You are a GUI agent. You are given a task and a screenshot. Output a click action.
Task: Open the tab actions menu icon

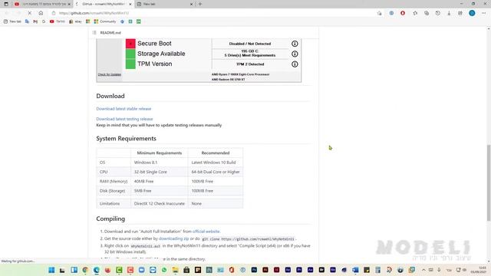tap(6, 4)
